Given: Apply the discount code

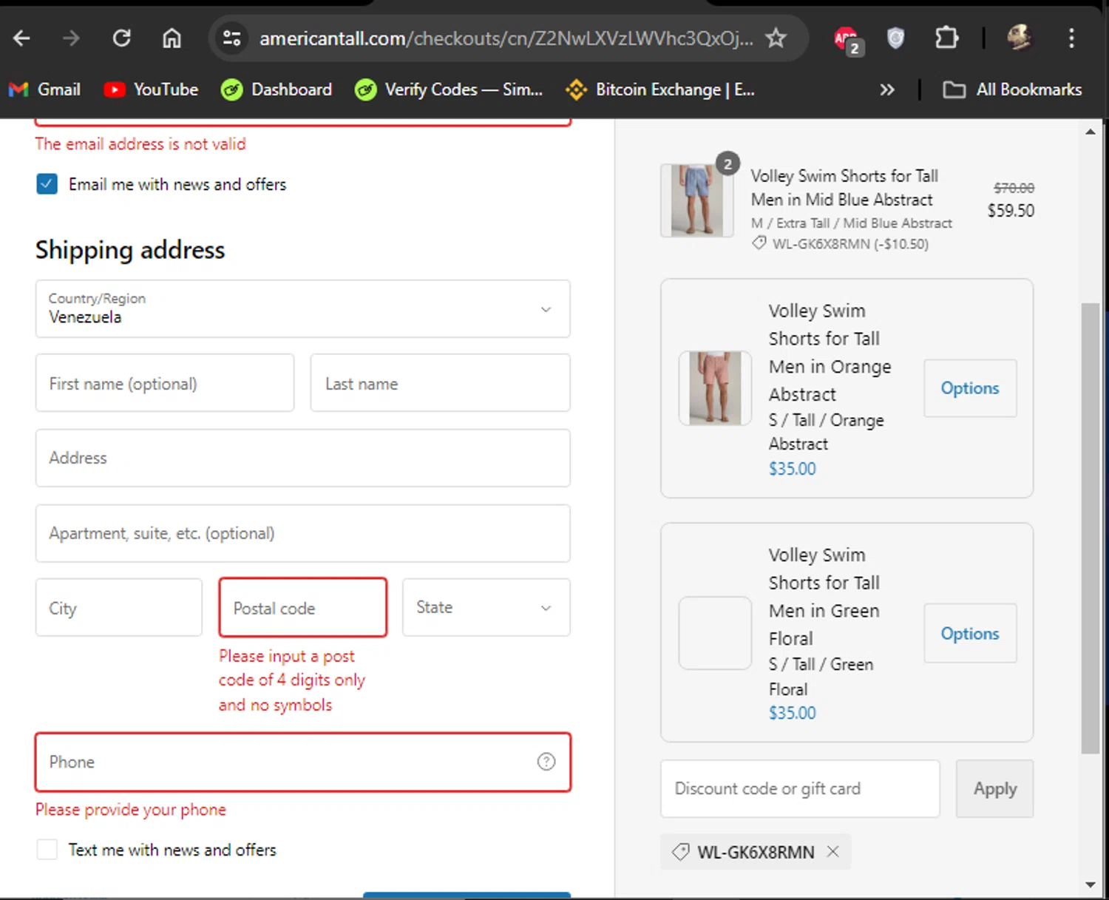Looking at the screenshot, I should pyautogui.click(x=994, y=788).
